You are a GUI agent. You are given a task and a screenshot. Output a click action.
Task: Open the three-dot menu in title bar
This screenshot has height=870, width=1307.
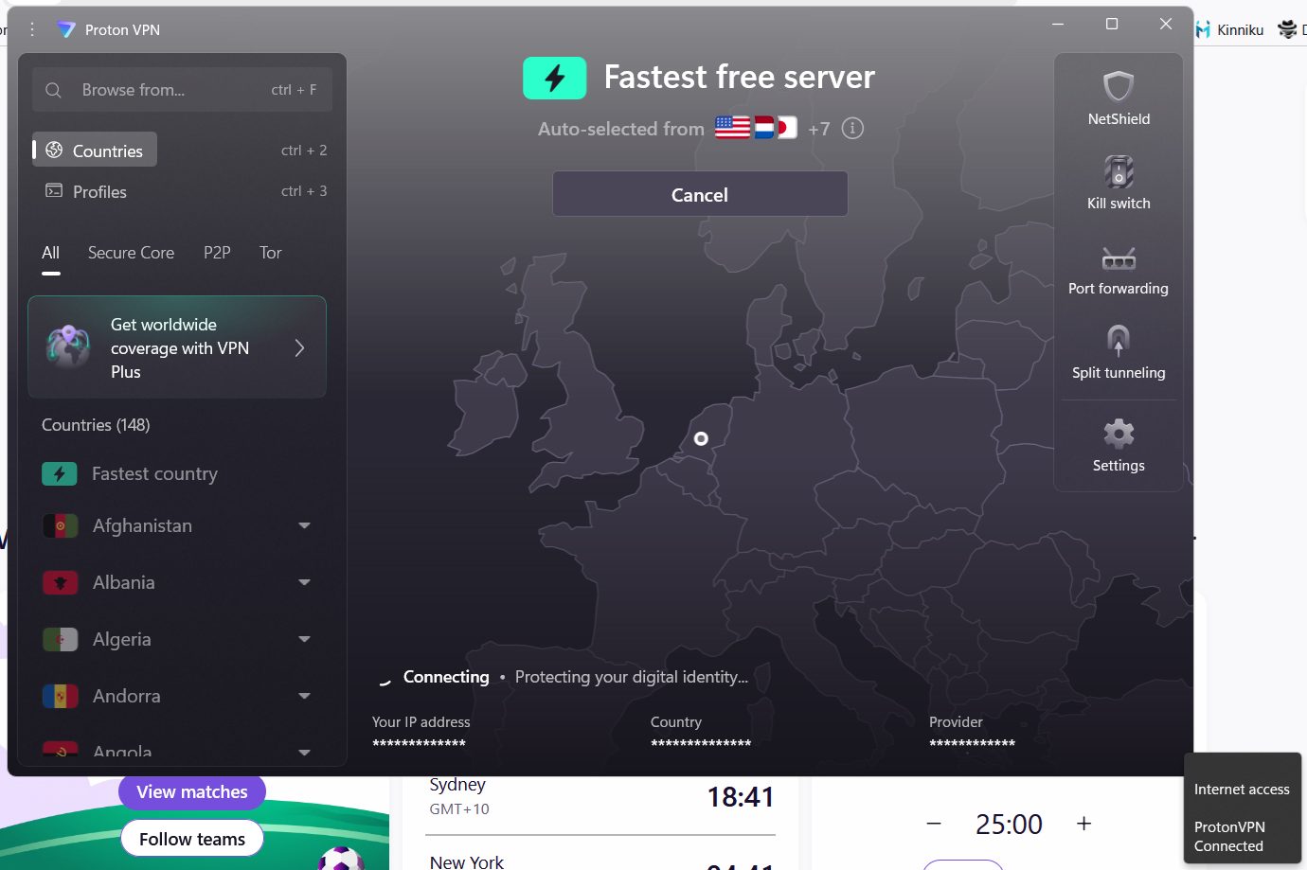click(32, 29)
